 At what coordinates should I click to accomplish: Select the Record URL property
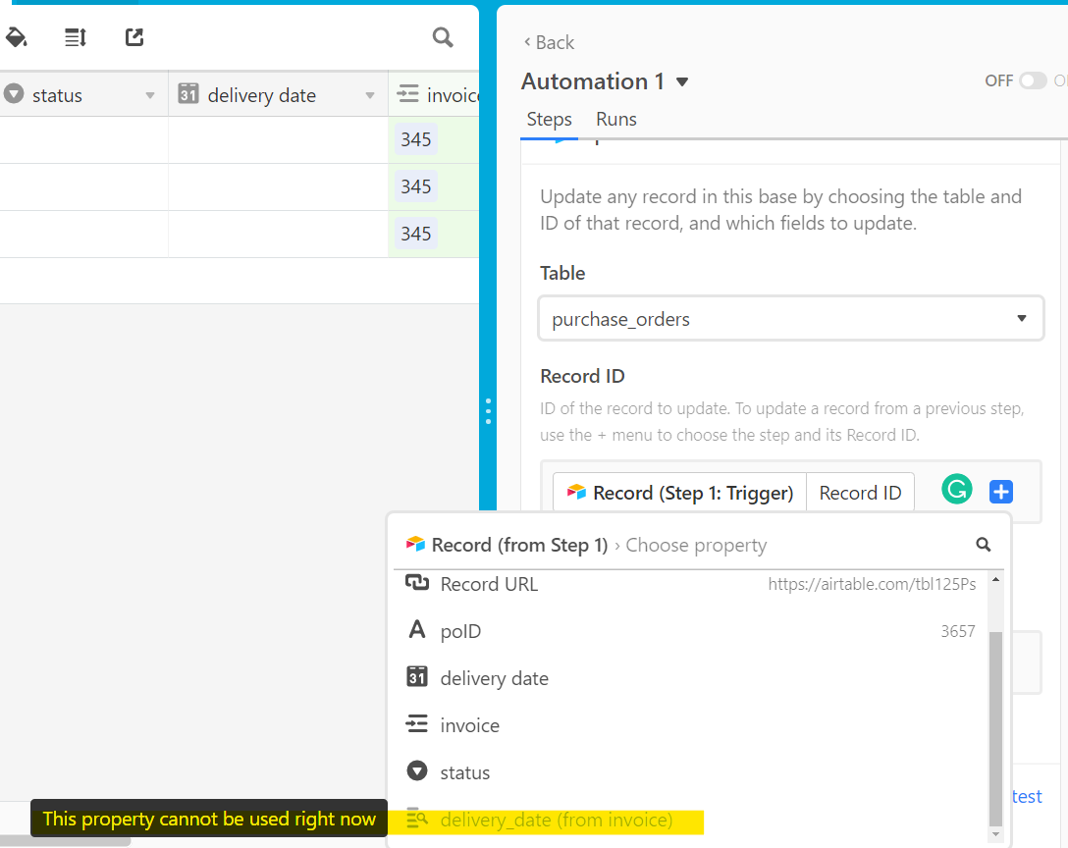tap(691, 584)
